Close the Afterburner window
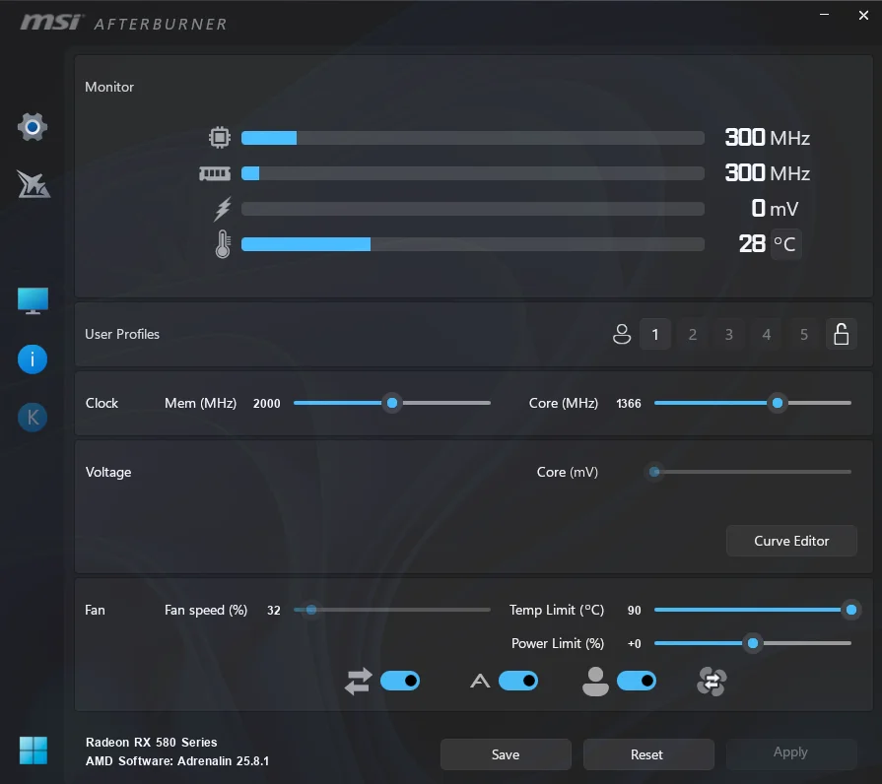The image size is (882, 784). tap(863, 15)
